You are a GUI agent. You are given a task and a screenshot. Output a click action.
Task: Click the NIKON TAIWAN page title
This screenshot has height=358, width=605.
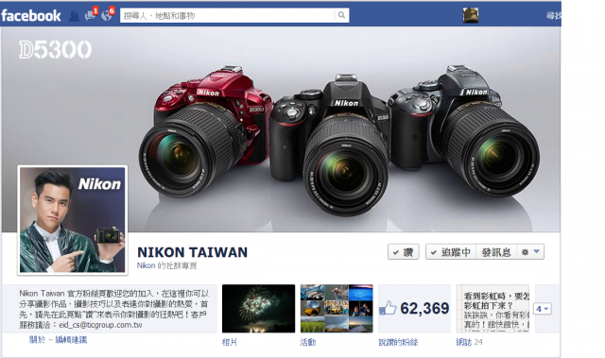192,252
